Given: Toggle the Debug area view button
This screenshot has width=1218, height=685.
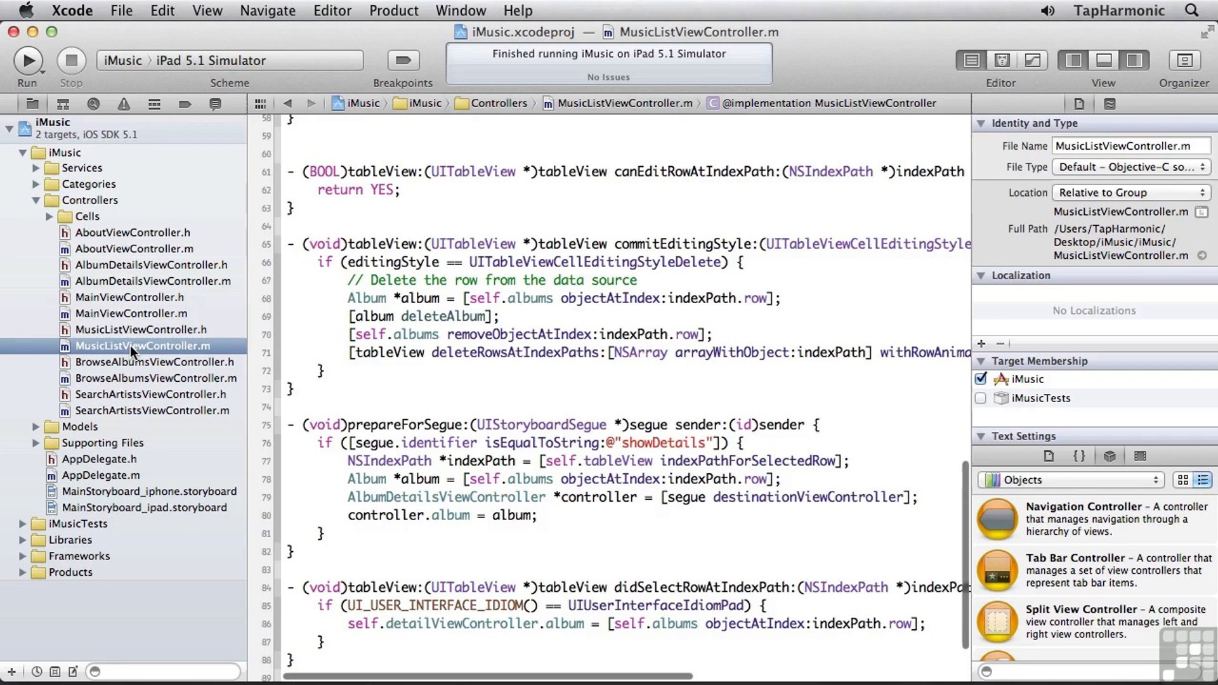Looking at the screenshot, I should (x=1104, y=60).
